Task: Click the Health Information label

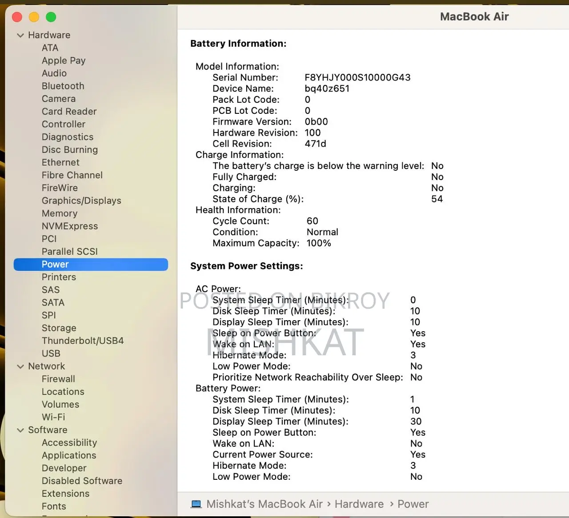Action: (238, 210)
